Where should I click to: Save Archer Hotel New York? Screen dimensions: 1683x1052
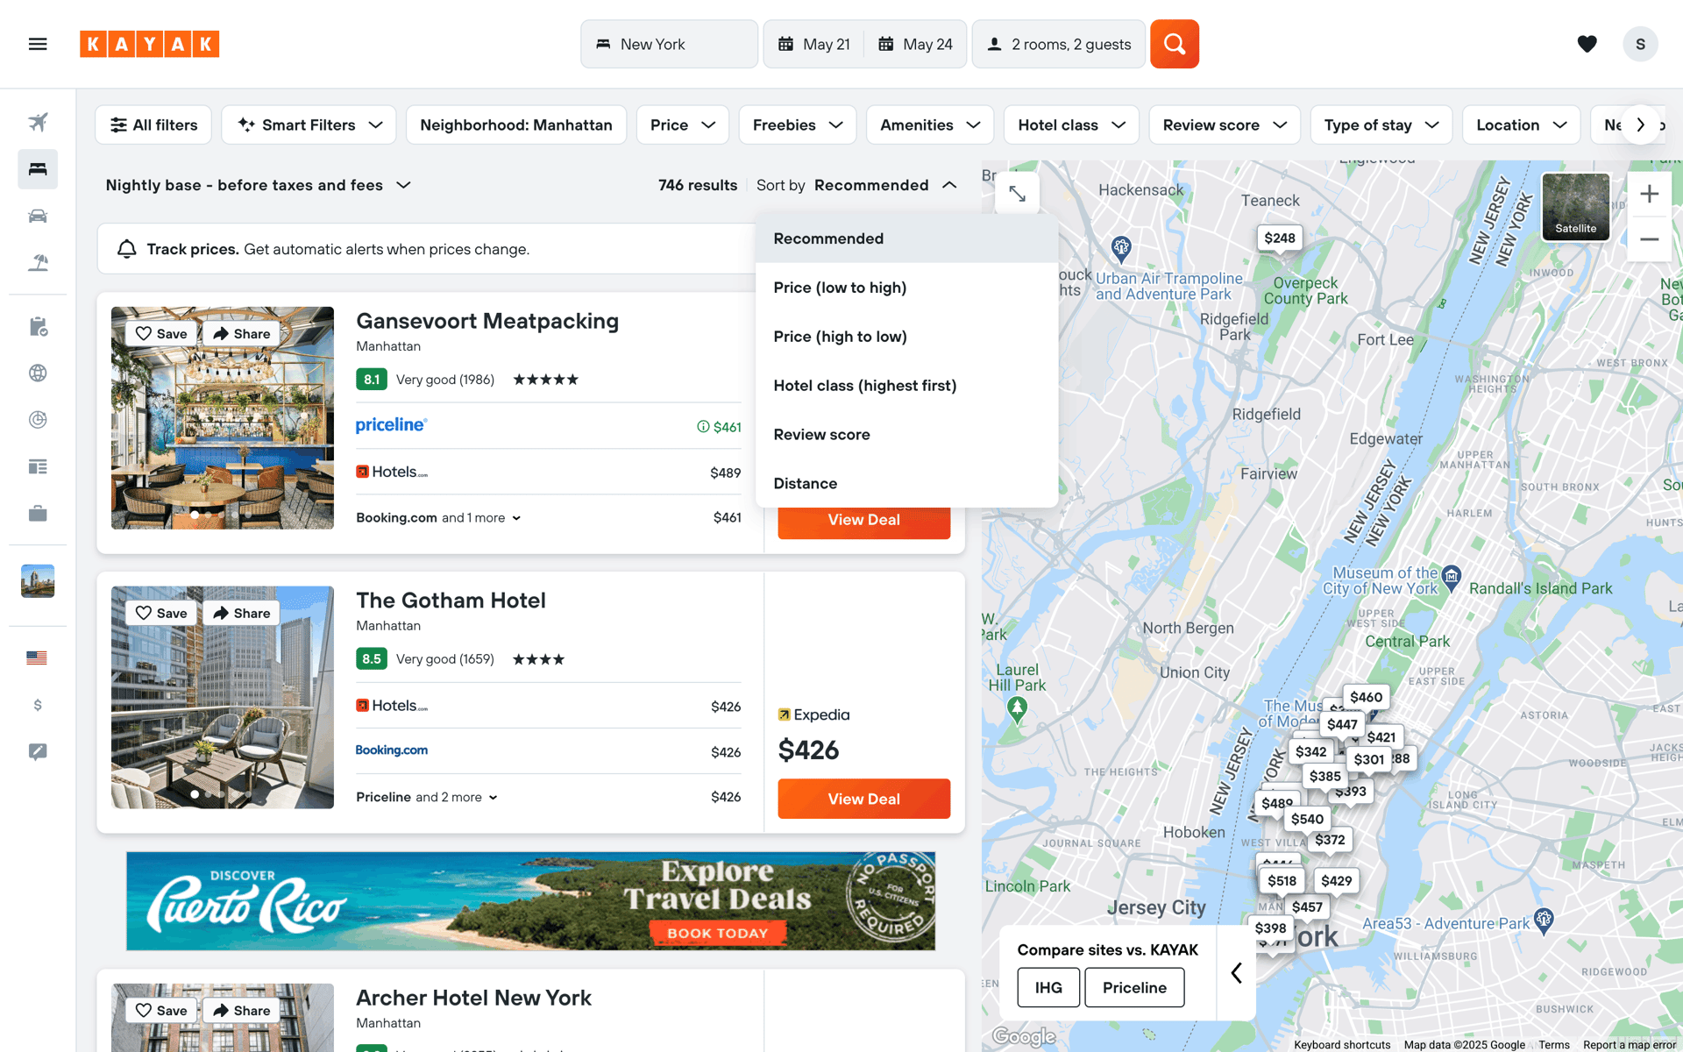[x=161, y=1010]
